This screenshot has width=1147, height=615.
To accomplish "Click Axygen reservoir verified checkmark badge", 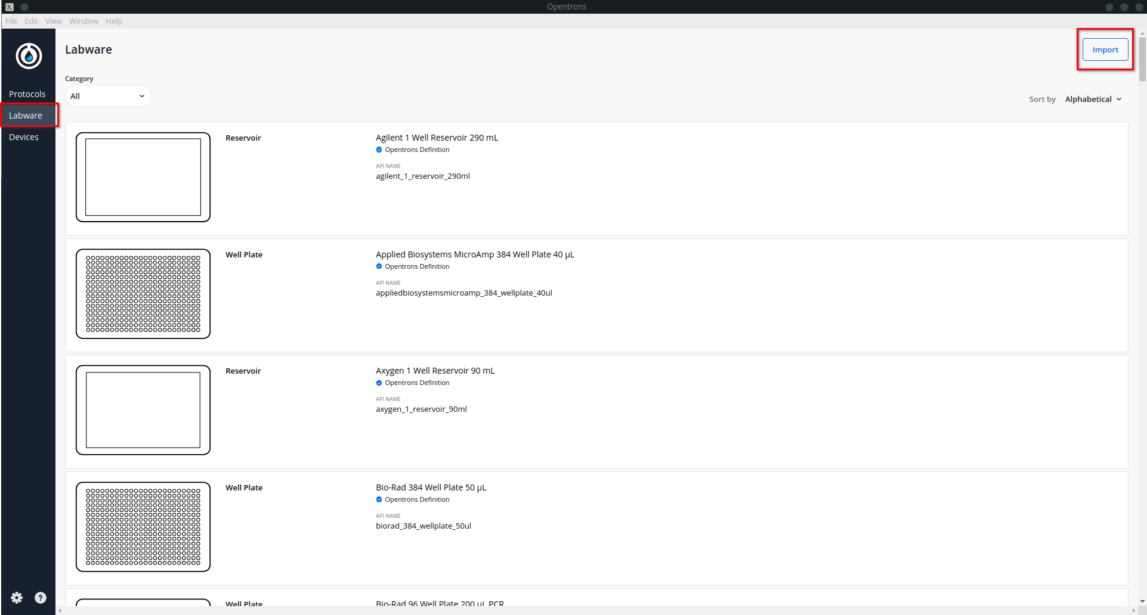I will point(379,383).
